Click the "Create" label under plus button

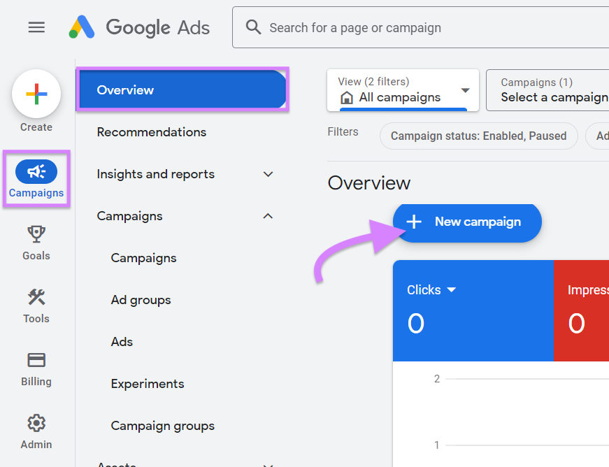point(36,127)
